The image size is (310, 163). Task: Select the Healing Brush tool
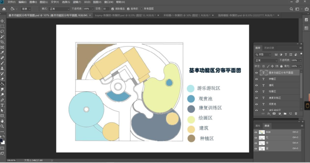pos(2,58)
